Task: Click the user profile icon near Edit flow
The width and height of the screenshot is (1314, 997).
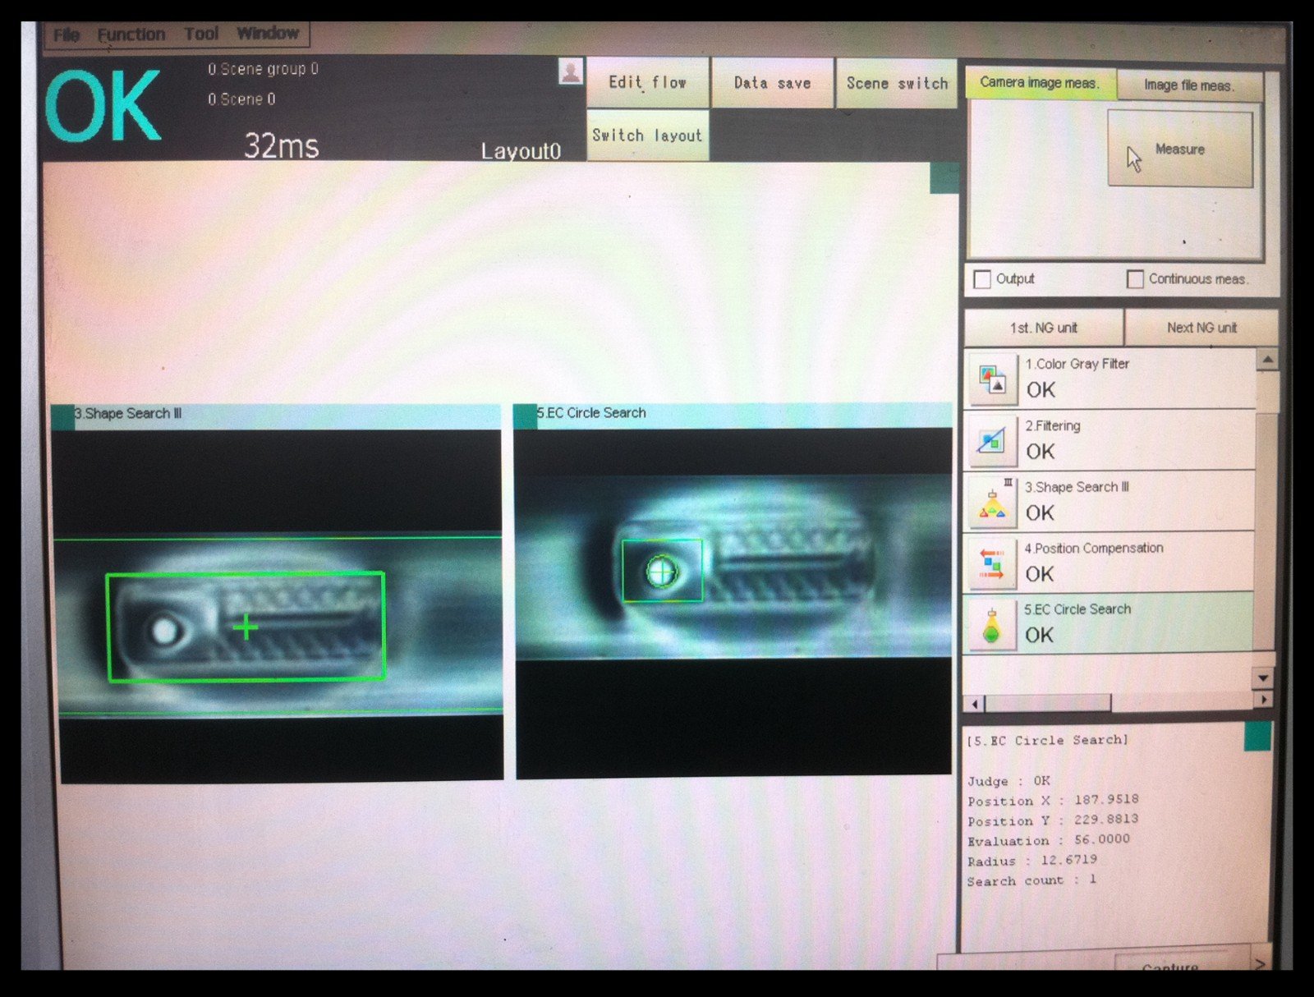Action: (x=570, y=71)
